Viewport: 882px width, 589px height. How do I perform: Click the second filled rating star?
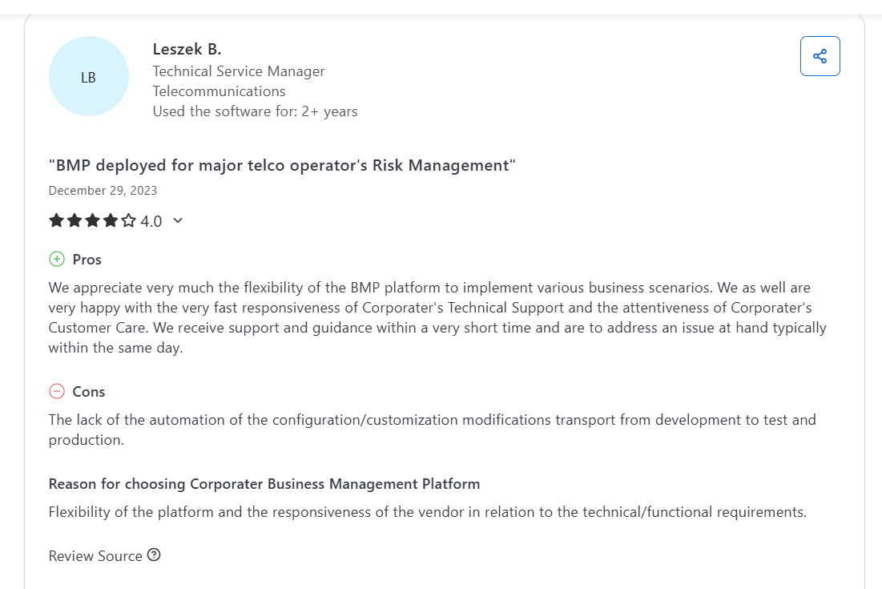tap(75, 220)
